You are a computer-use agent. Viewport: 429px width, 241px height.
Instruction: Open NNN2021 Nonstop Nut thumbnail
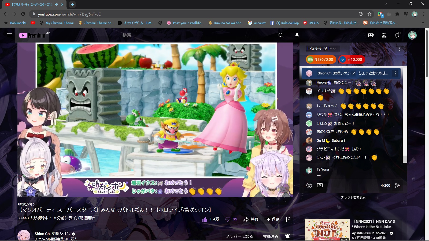point(327,230)
